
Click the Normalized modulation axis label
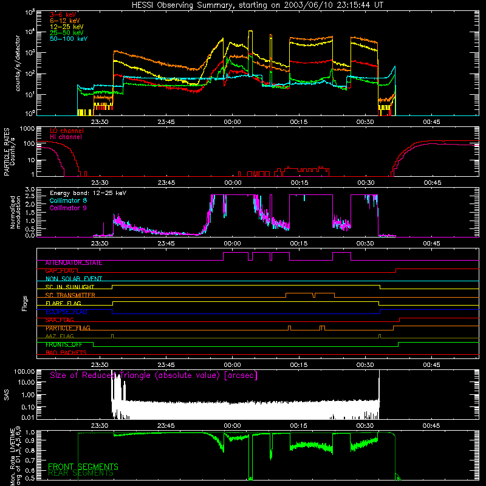tap(15, 212)
